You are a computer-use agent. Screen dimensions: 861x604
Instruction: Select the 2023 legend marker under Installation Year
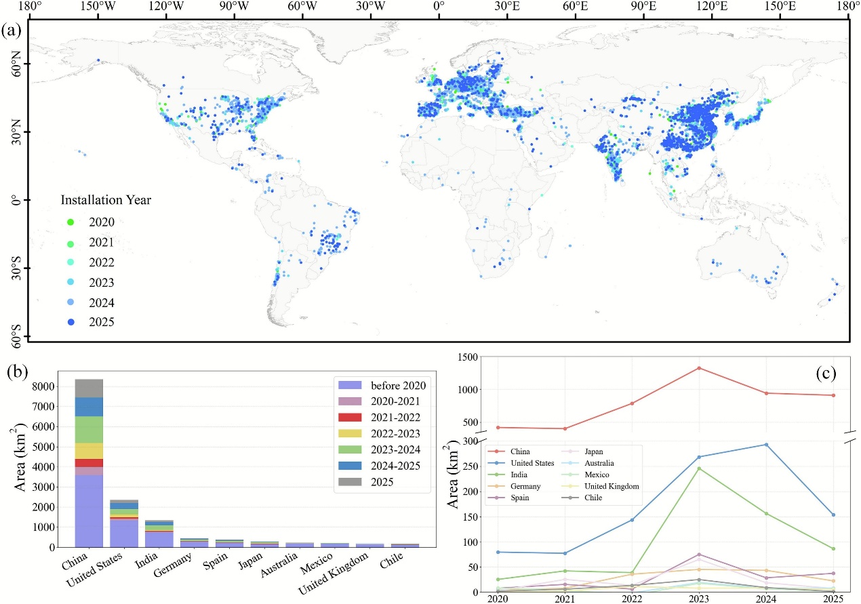(x=71, y=283)
